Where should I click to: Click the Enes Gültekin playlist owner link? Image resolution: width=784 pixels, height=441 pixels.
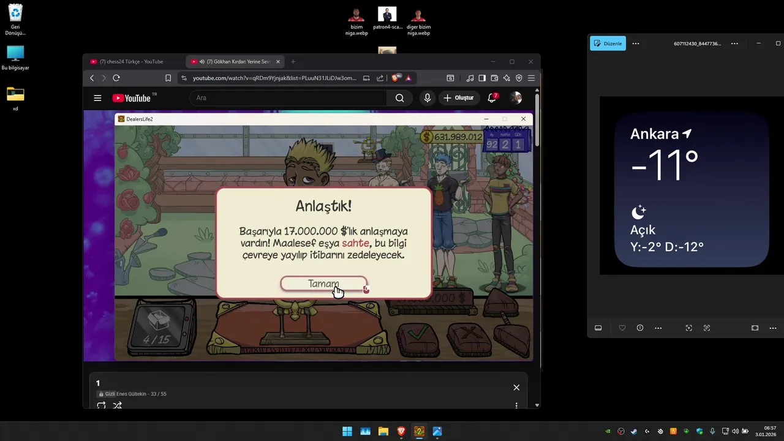[x=132, y=394]
